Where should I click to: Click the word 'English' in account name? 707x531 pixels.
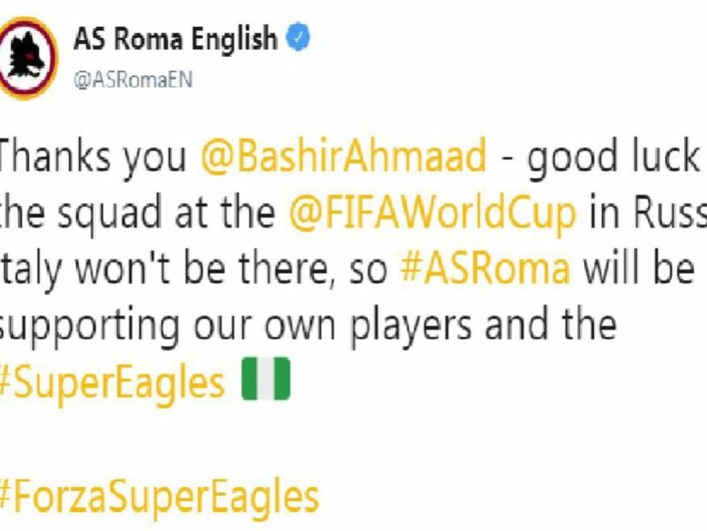234,40
